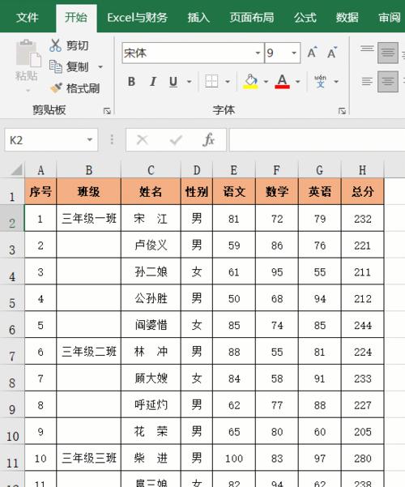Click the phonetic guide wén icon
The height and width of the screenshot is (487, 405).
tap(320, 81)
